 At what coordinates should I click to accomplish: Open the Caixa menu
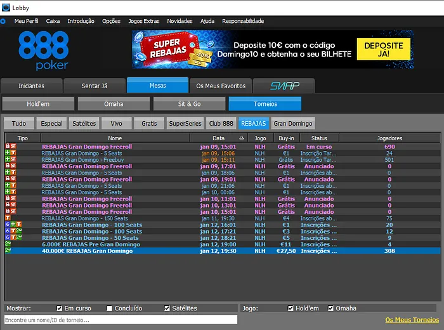(53, 21)
